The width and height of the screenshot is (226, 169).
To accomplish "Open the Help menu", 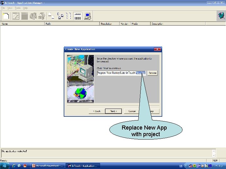I will click(x=25, y=8).
